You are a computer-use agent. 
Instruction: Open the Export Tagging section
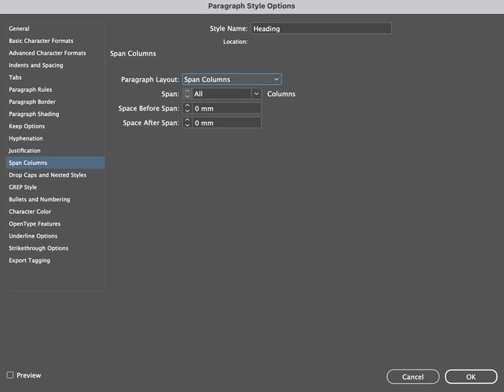[x=29, y=260]
